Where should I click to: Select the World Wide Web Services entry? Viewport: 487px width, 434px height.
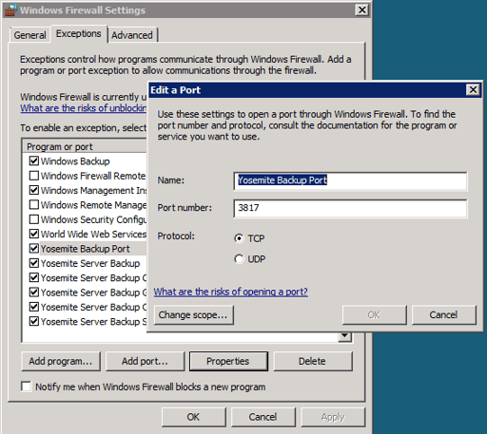pyautogui.click(x=93, y=234)
